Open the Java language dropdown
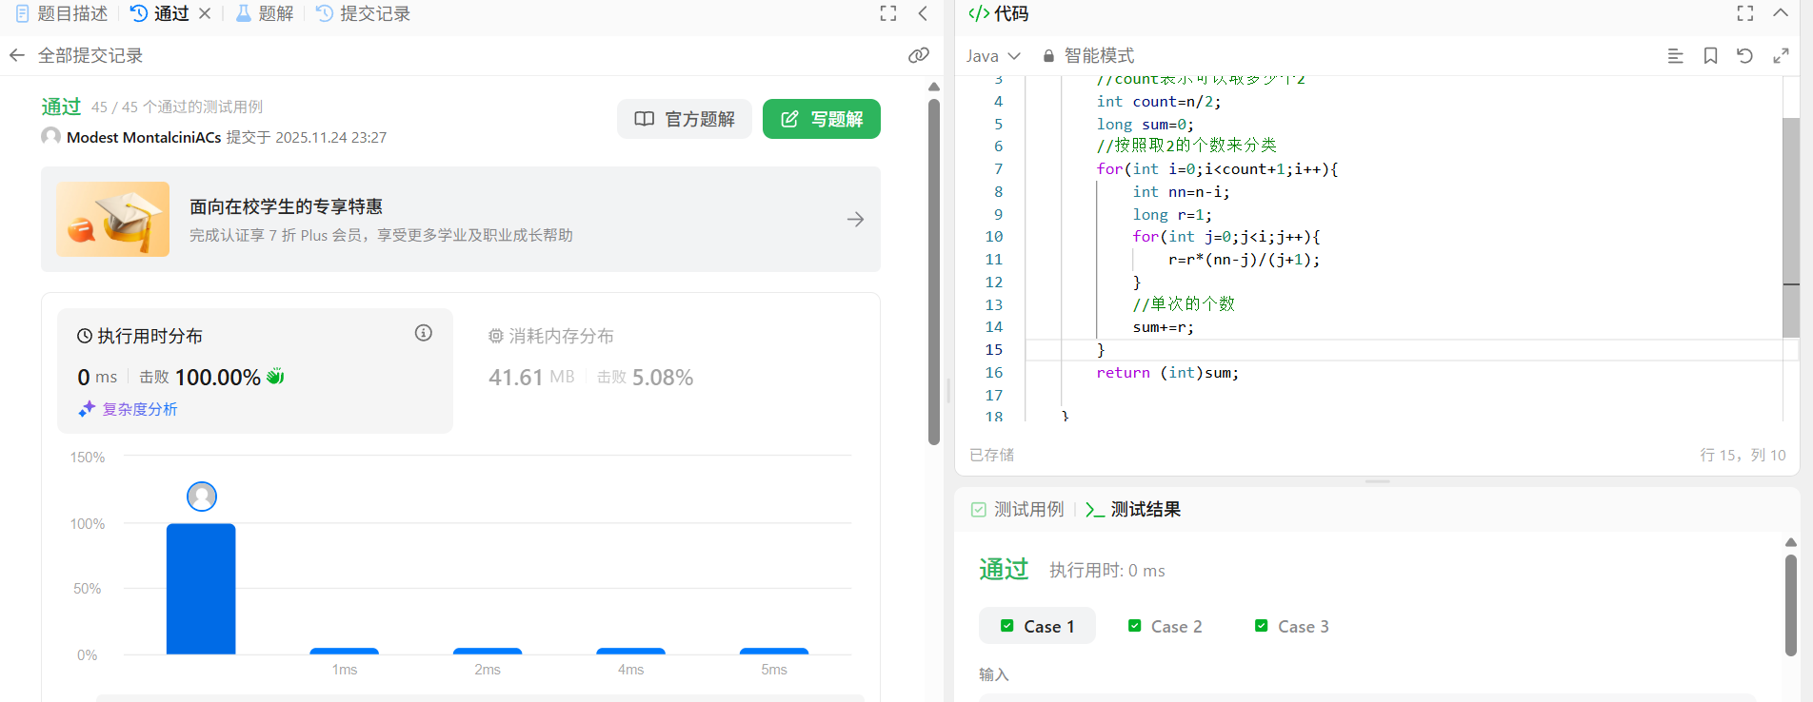Screen dimensions: 1813x702 click(x=993, y=56)
